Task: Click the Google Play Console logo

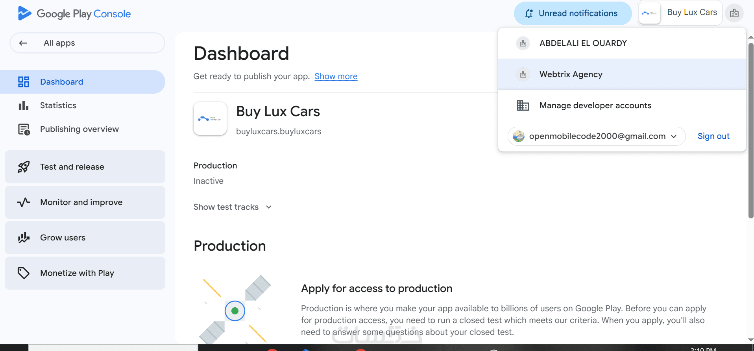Action: (x=74, y=14)
